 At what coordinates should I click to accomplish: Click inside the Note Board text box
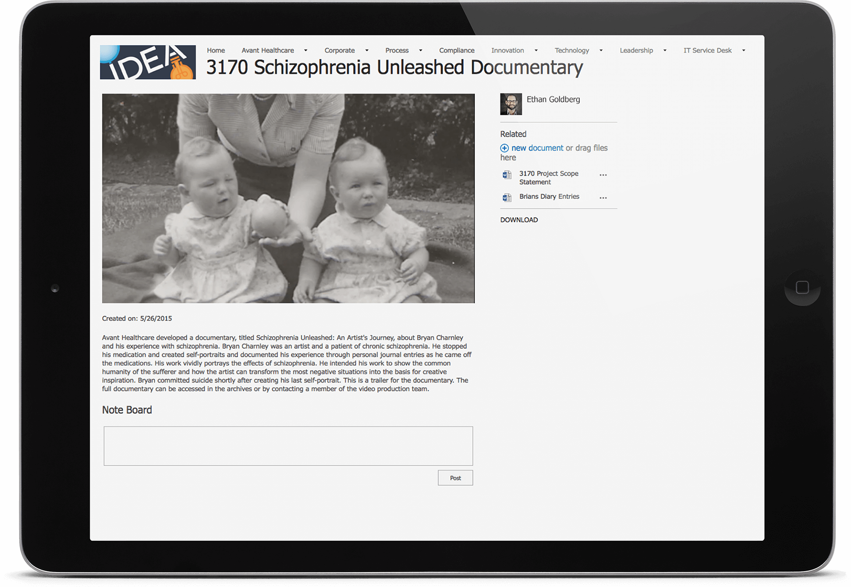tap(288, 446)
